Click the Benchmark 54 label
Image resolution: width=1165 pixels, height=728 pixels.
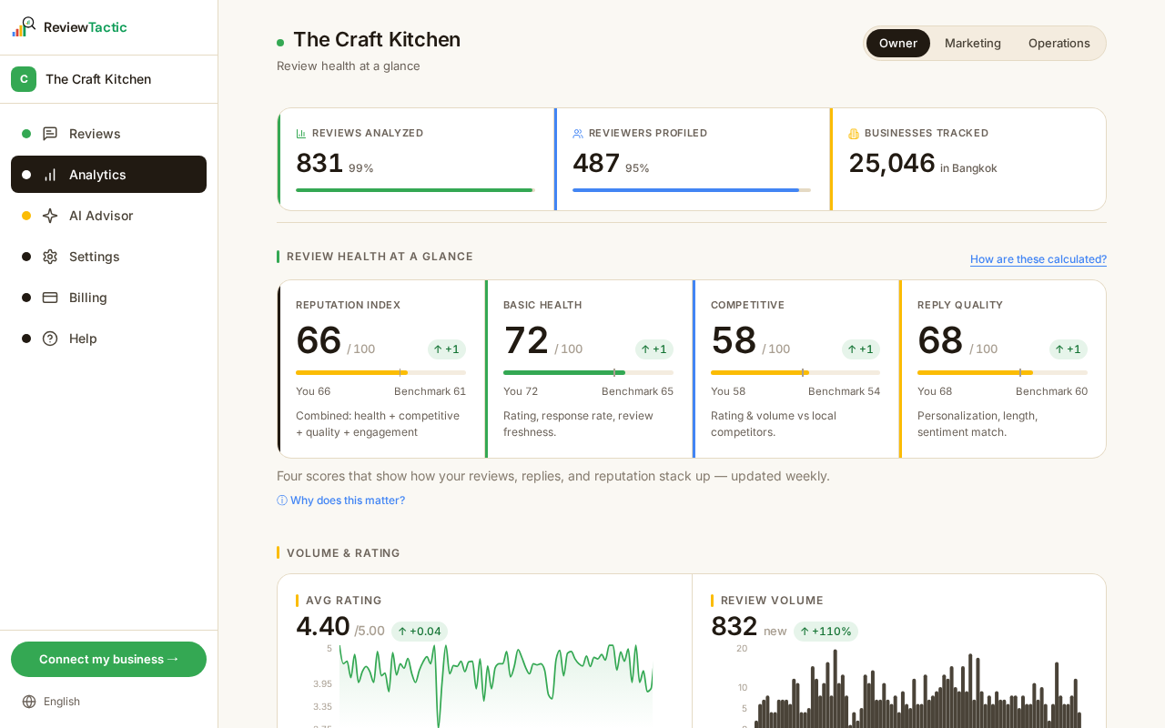coord(844,391)
